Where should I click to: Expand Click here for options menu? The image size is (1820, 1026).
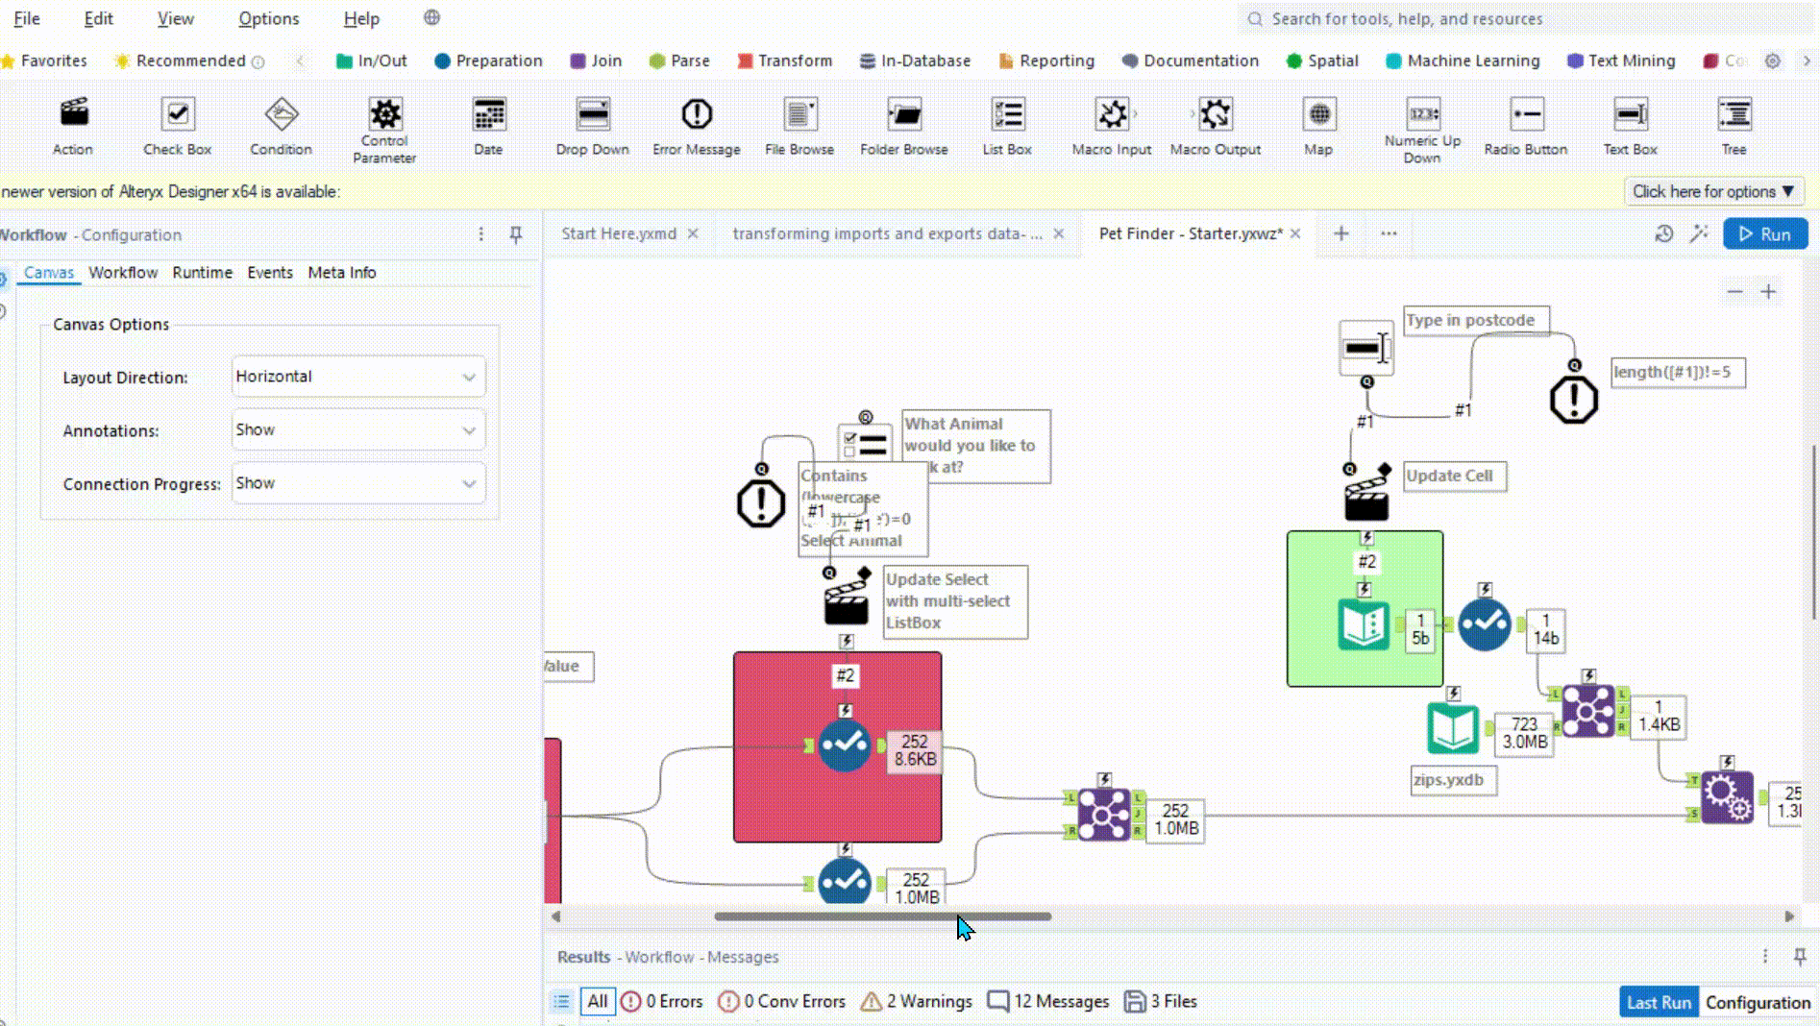tap(1713, 191)
